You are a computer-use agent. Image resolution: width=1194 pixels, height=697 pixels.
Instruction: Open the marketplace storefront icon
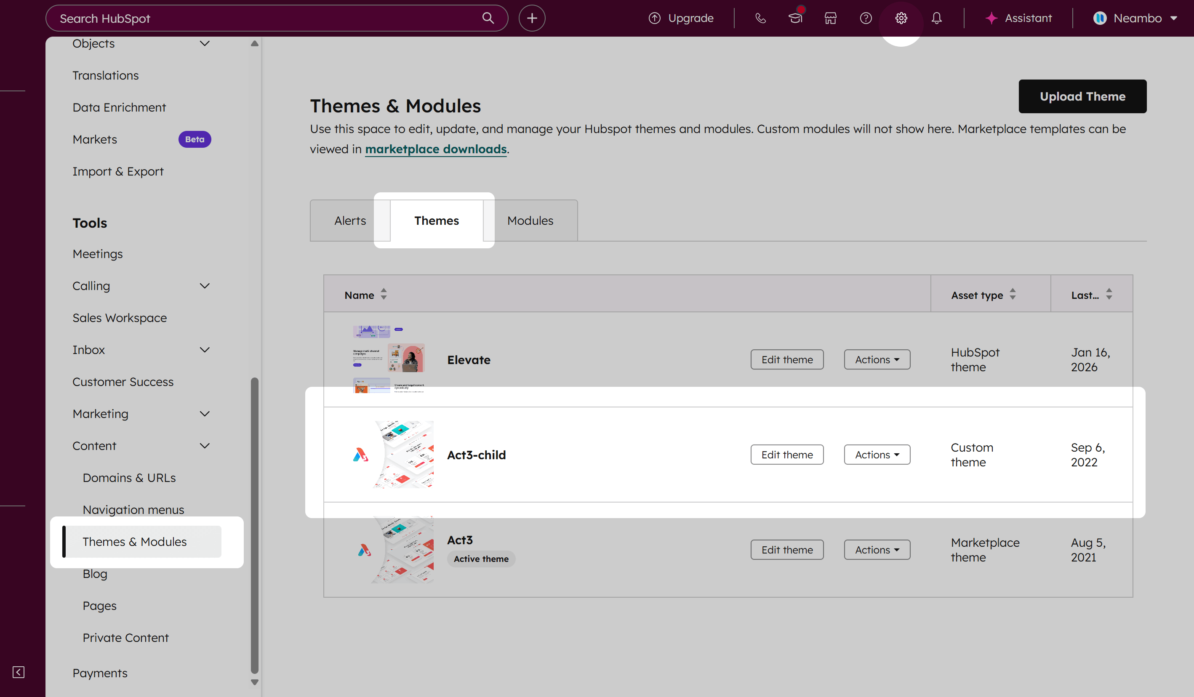pyautogui.click(x=830, y=18)
